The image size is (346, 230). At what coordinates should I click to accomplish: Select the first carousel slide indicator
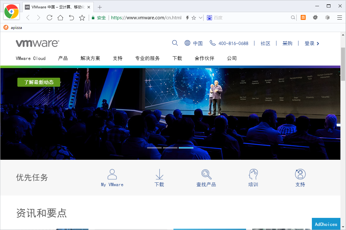[x=154, y=148]
